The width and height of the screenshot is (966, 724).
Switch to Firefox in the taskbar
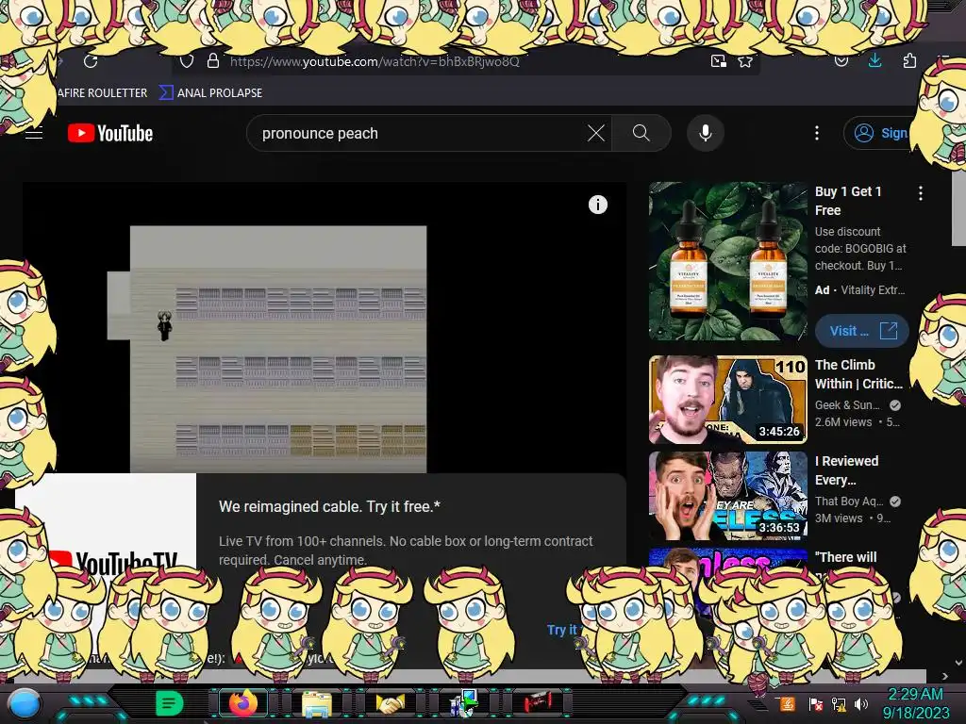pyautogui.click(x=243, y=703)
